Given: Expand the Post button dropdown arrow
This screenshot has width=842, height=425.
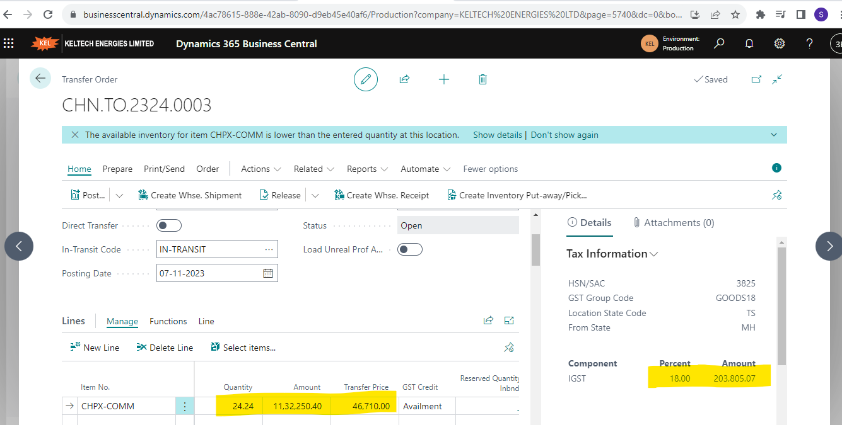Looking at the screenshot, I should point(119,195).
